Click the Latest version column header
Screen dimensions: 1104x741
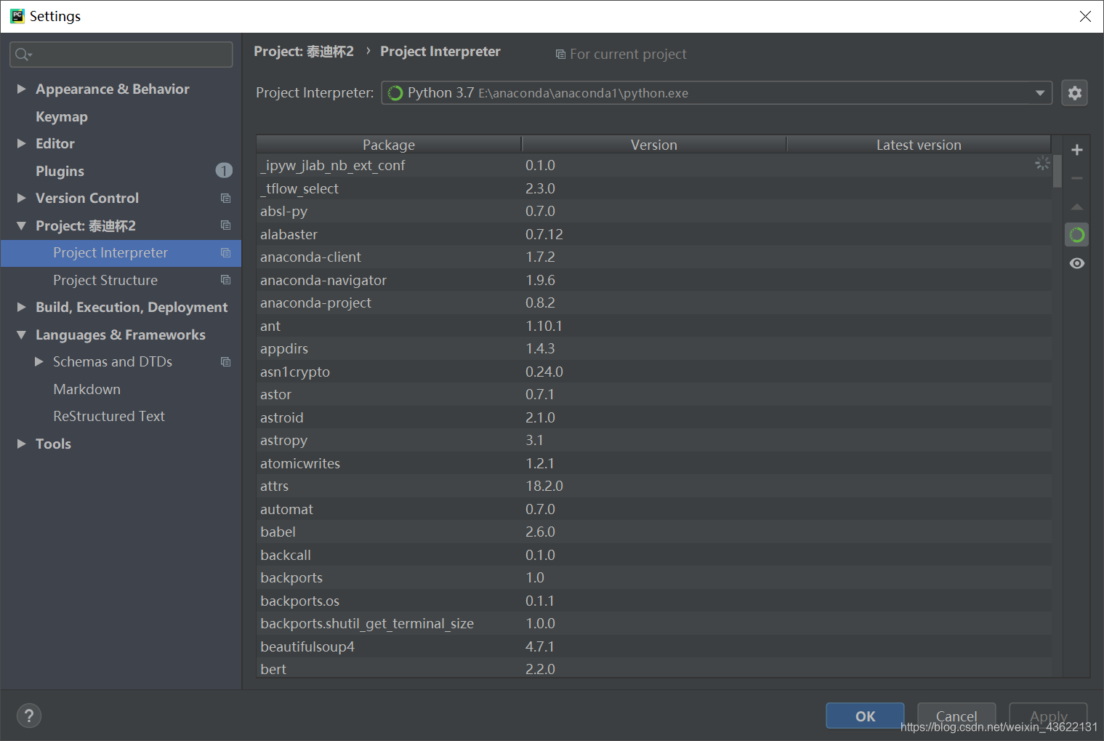point(919,145)
